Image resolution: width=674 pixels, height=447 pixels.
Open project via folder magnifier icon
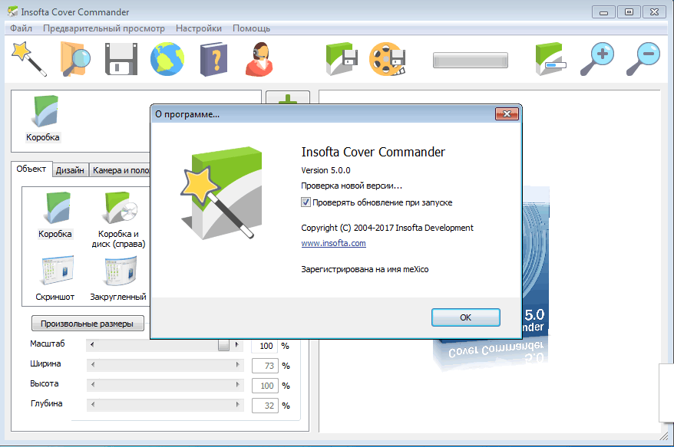tap(74, 59)
